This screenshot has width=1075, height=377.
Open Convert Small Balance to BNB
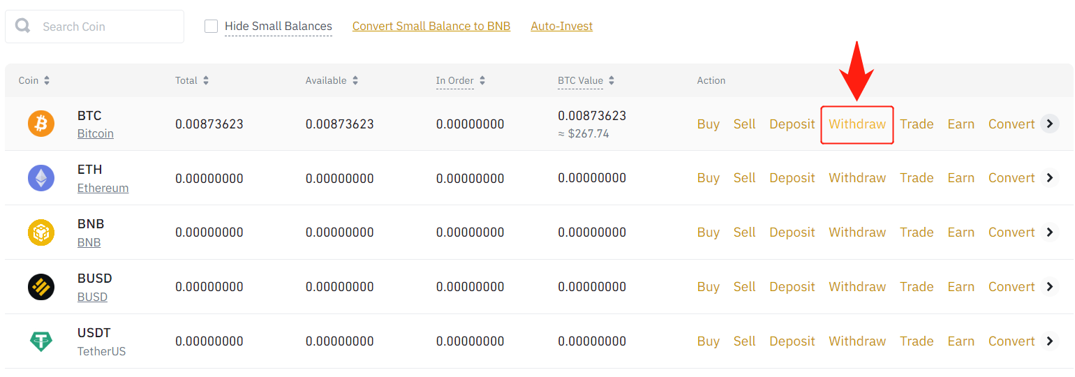pos(431,27)
